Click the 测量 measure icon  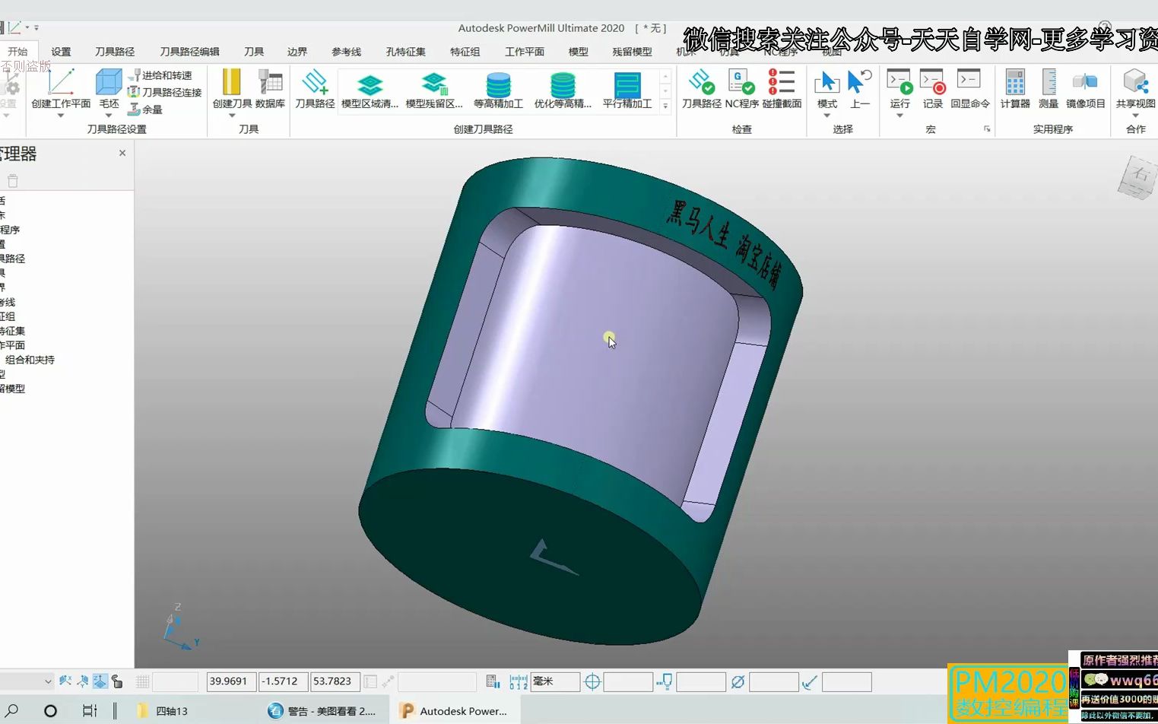1049,82
